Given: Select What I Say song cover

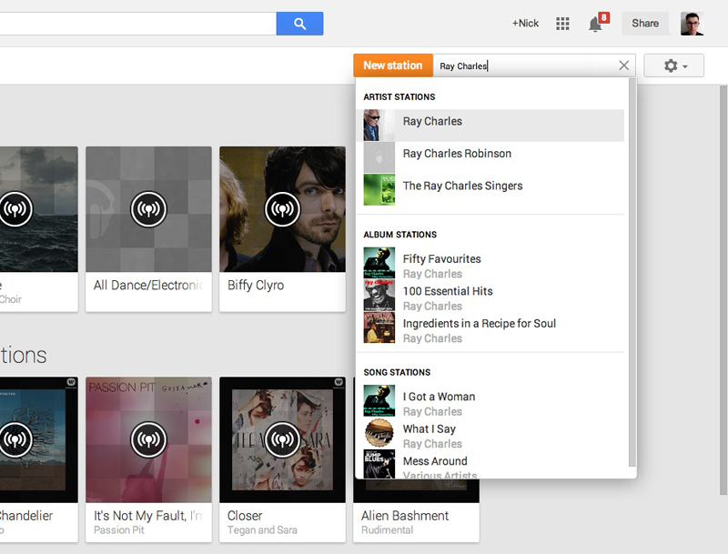Looking at the screenshot, I should 379,433.
